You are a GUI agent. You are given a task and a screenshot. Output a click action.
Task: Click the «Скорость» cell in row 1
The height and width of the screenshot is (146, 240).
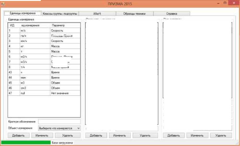click(x=65, y=30)
